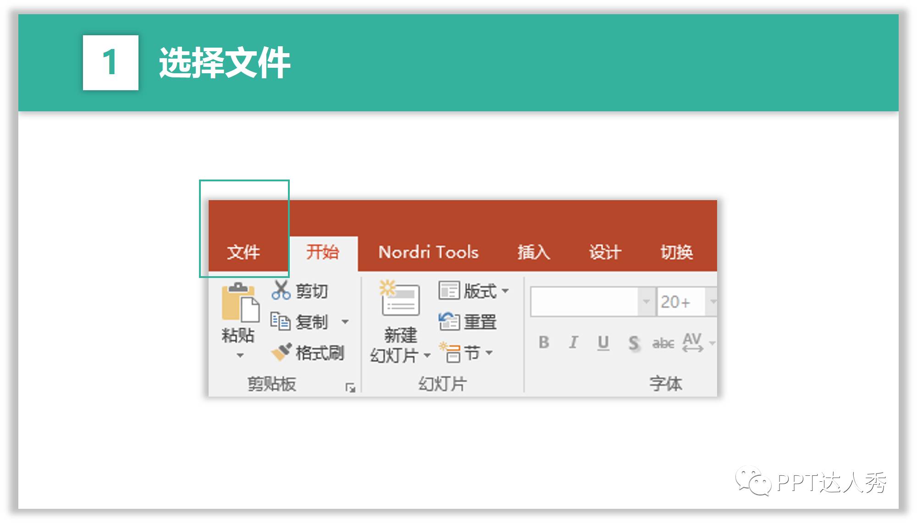Viewport: 917px width, 523px height.
Task: Toggle Italic formatting
Action: [573, 342]
